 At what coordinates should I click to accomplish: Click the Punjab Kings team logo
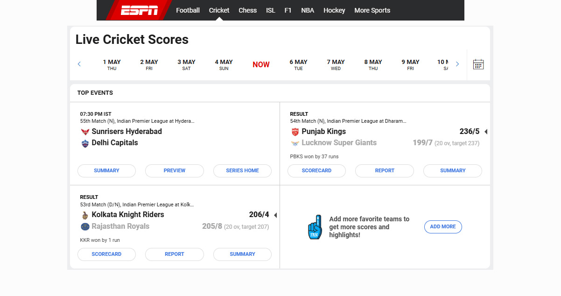coord(295,132)
